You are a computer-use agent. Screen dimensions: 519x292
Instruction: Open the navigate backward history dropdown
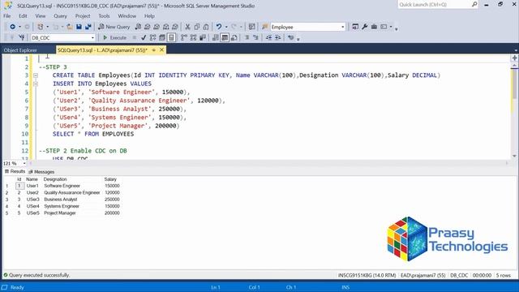click(19, 27)
